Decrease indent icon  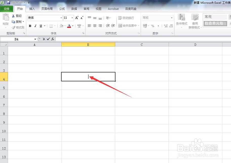(x=108, y=26)
